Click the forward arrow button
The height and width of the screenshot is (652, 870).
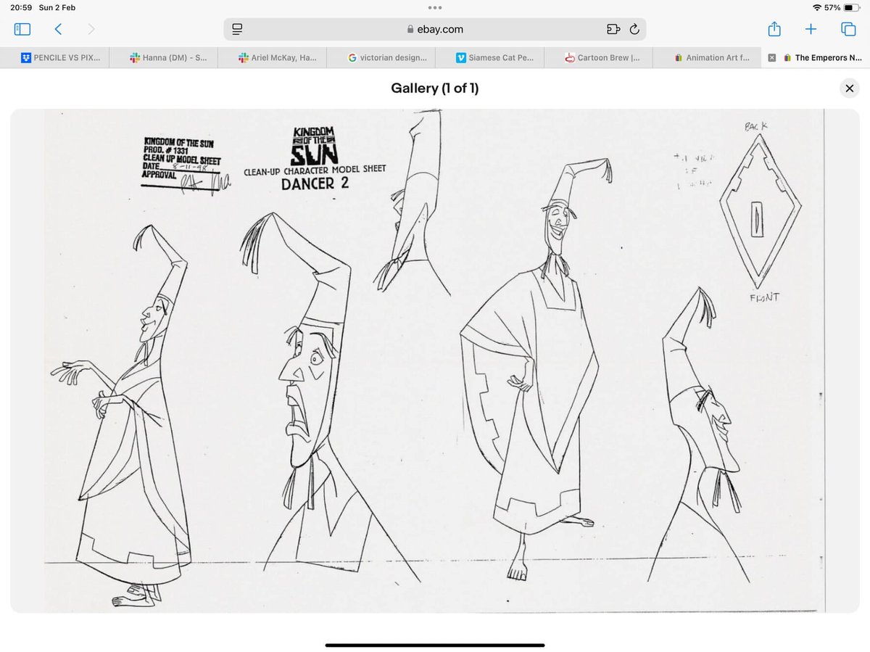click(91, 30)
